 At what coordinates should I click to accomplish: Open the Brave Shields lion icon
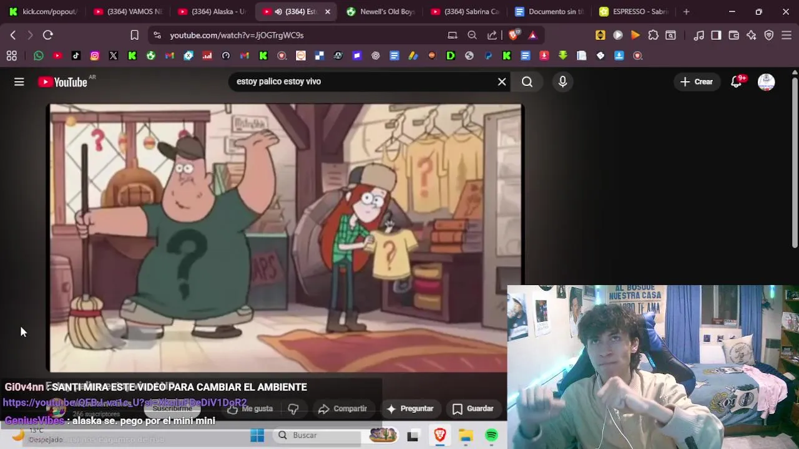(513, 36)
